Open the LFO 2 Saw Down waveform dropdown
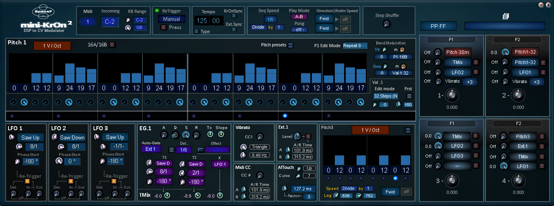Image resolution: width=554 pixels, height=206 pixels. (x=72, y=137)
